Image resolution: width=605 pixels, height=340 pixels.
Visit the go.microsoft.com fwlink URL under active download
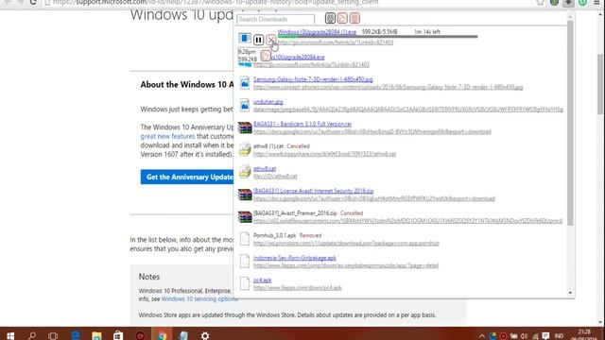[x=336, y=42]
